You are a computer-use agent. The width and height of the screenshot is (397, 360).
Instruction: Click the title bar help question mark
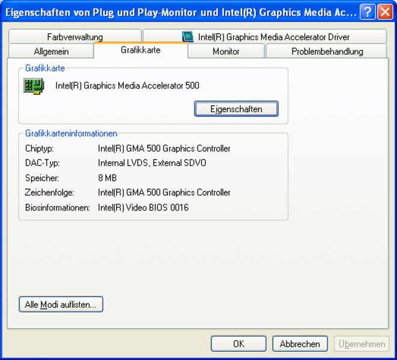tap(368, 11)
